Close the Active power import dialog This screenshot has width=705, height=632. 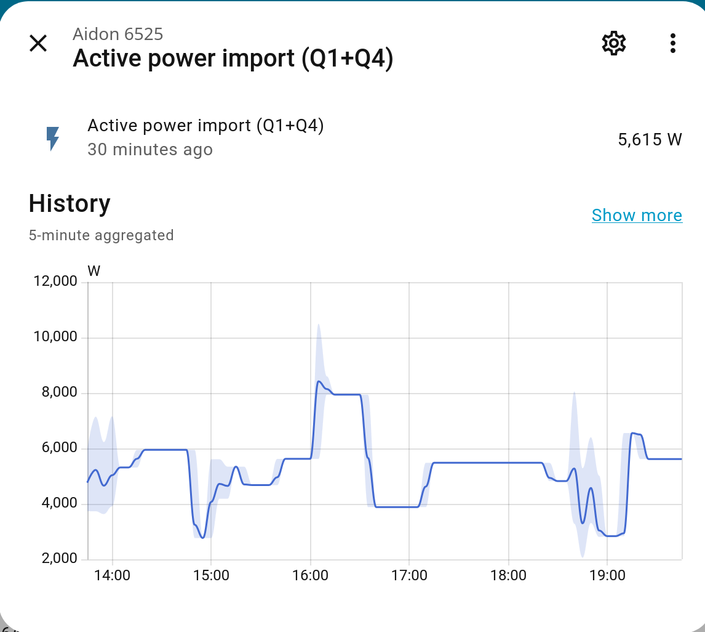(38, 43)
